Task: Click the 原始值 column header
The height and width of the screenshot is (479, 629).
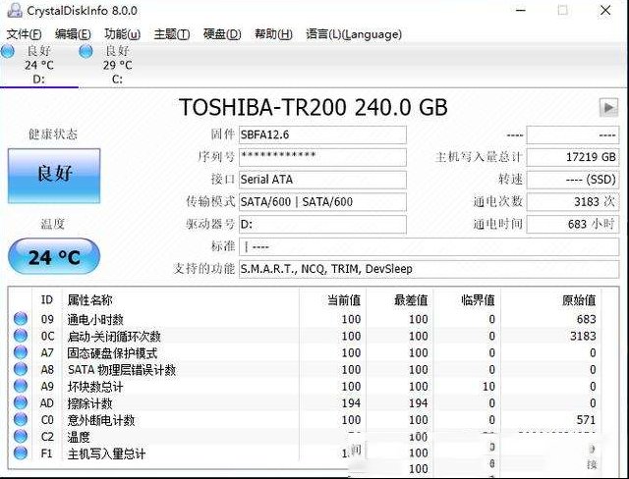Action: (550, 300)
